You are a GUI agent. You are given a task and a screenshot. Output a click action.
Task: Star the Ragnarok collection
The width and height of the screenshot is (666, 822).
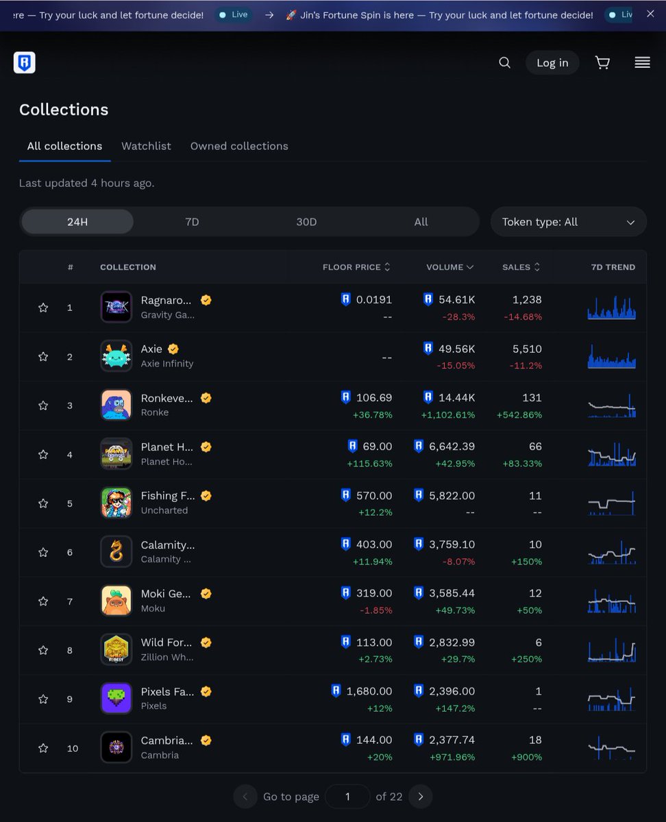coord(43,308)
